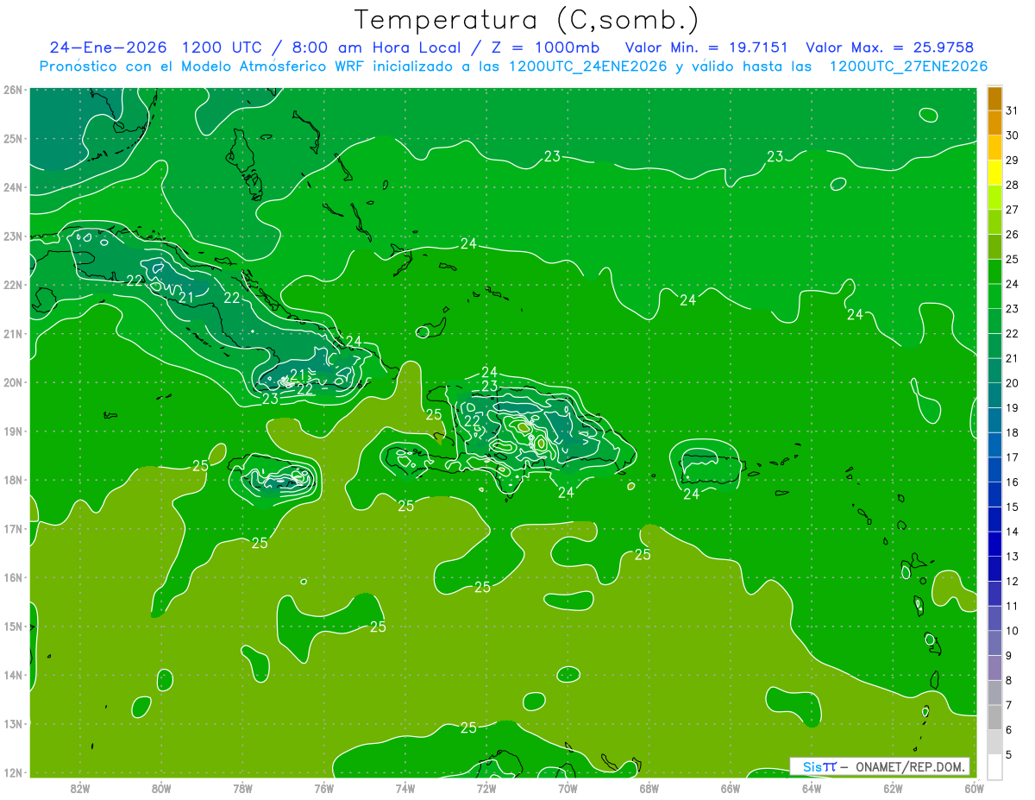This screenshot has width=1035, height=800.
Task: Click the 21N latitude axis label
Action: pos(12,334)
